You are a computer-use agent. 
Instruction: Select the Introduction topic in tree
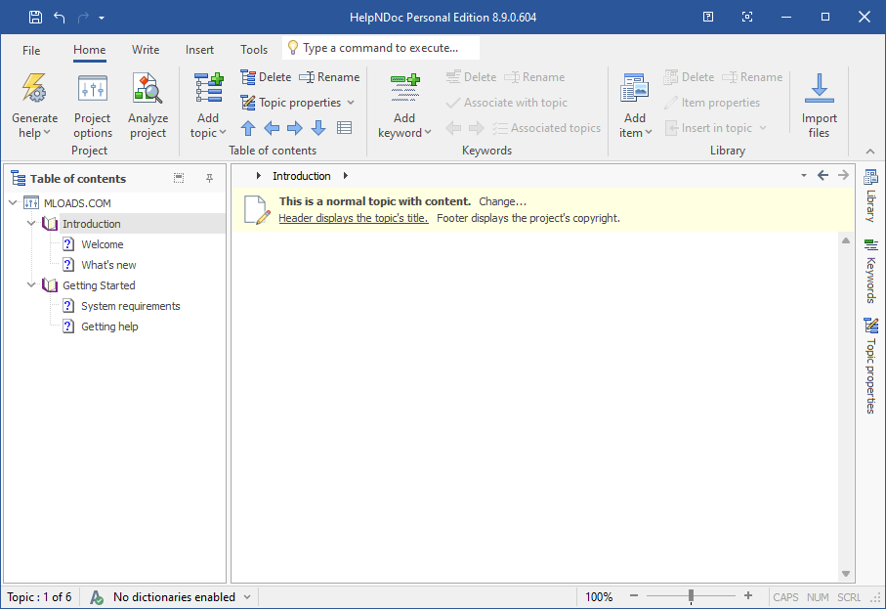pyautogui.click(x=92, y=224)
